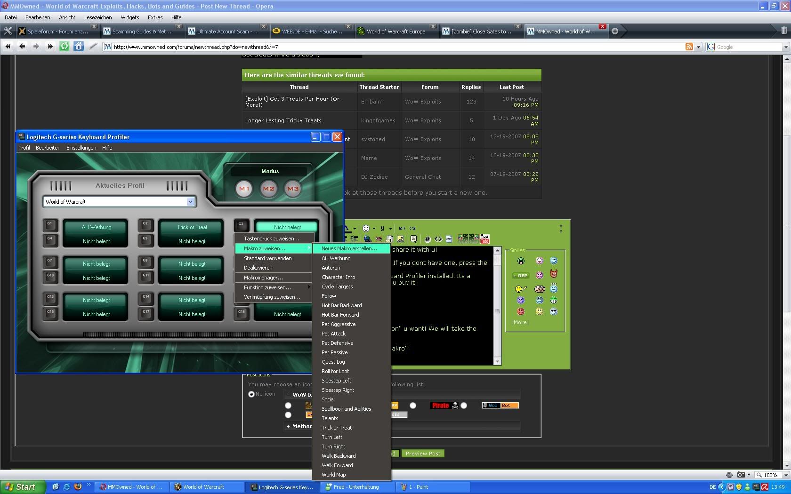Select the radio button left of the Pirate icon
The image size is (791, 494).
pos(413,406)
